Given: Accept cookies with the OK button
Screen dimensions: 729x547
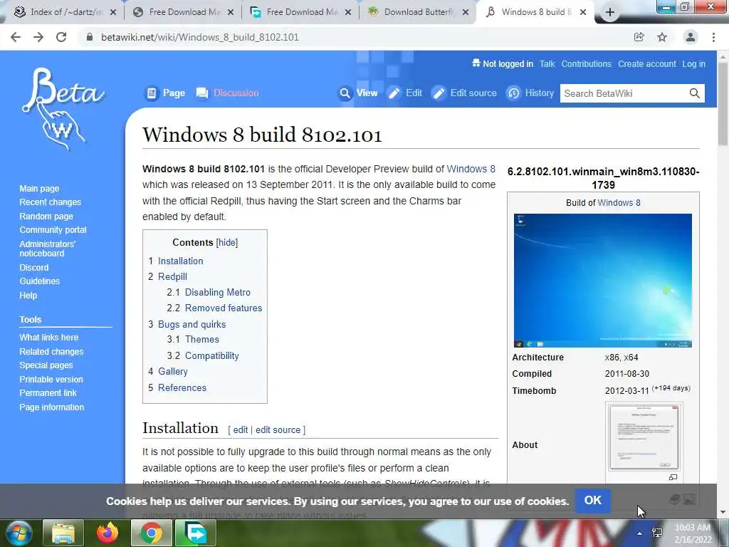Looking at the screenshot, I should coord(593,501).
